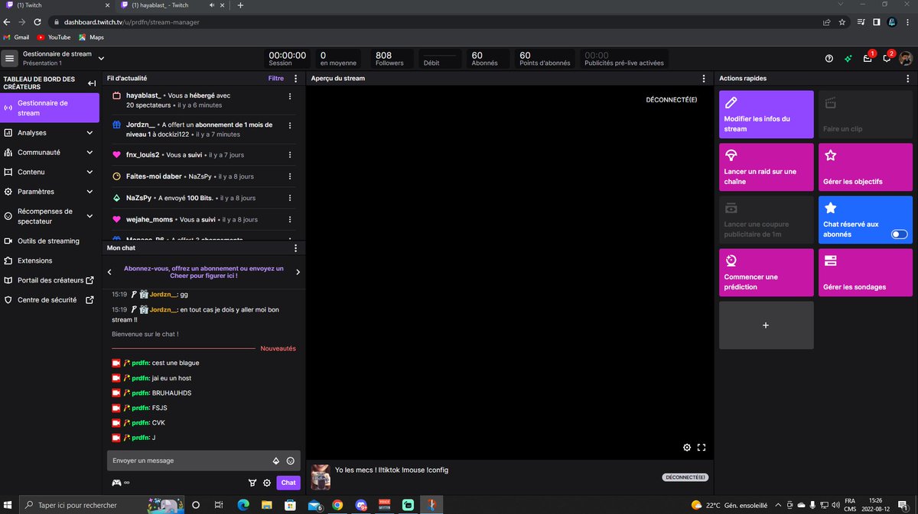The height and width of the screenshot is (514, 918).
Task: Open the Bits icon in chat input
Action: click(x=275, y=461)
